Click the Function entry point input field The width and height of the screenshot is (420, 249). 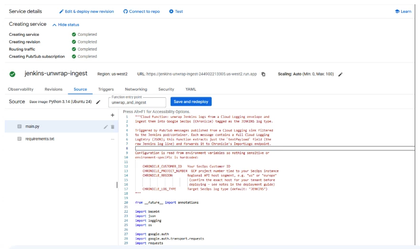coord(137,103)
